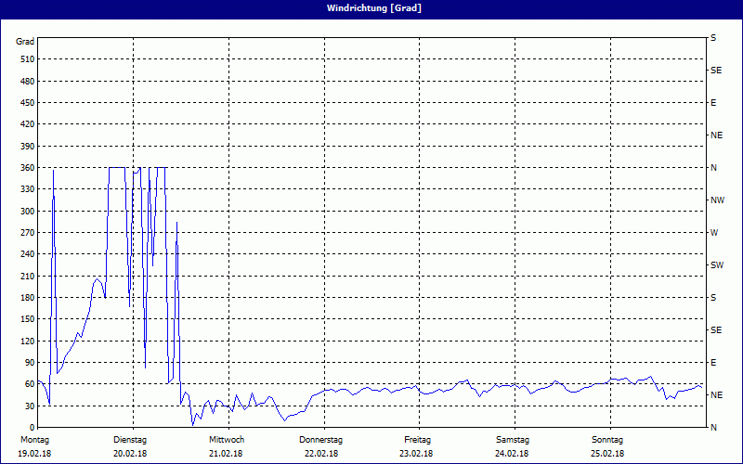Click the topmost S label on right axis
743x464 pixels.
click(x=713, y=38)
